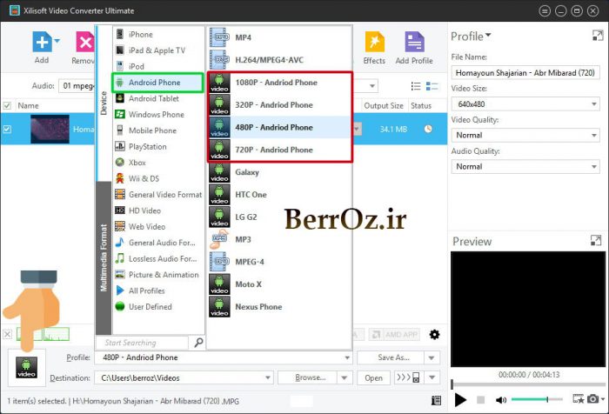609x414 pixels.
Task: Switch to the detailed list view icon
Action: coord(416,86)
